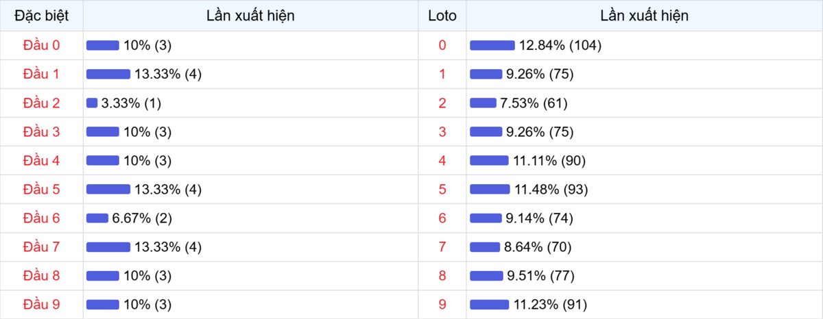The image size is (823, 319).
Task: Click the blue bar for Loto 9
Action: (489, 305)
